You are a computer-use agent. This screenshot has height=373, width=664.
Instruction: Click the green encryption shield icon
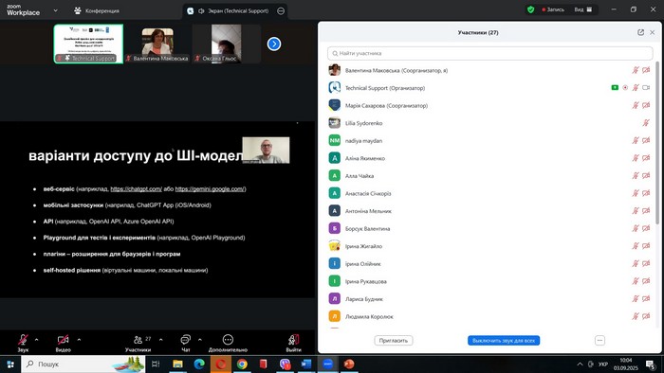[x=530, y=9]
